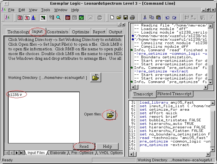Screen dimensions: 217x164
Task: Click the floppy disk save icon
Action: point(126,17)
